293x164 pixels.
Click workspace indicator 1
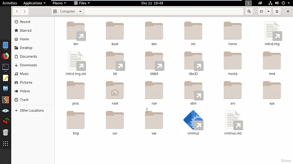click(248, 3)
